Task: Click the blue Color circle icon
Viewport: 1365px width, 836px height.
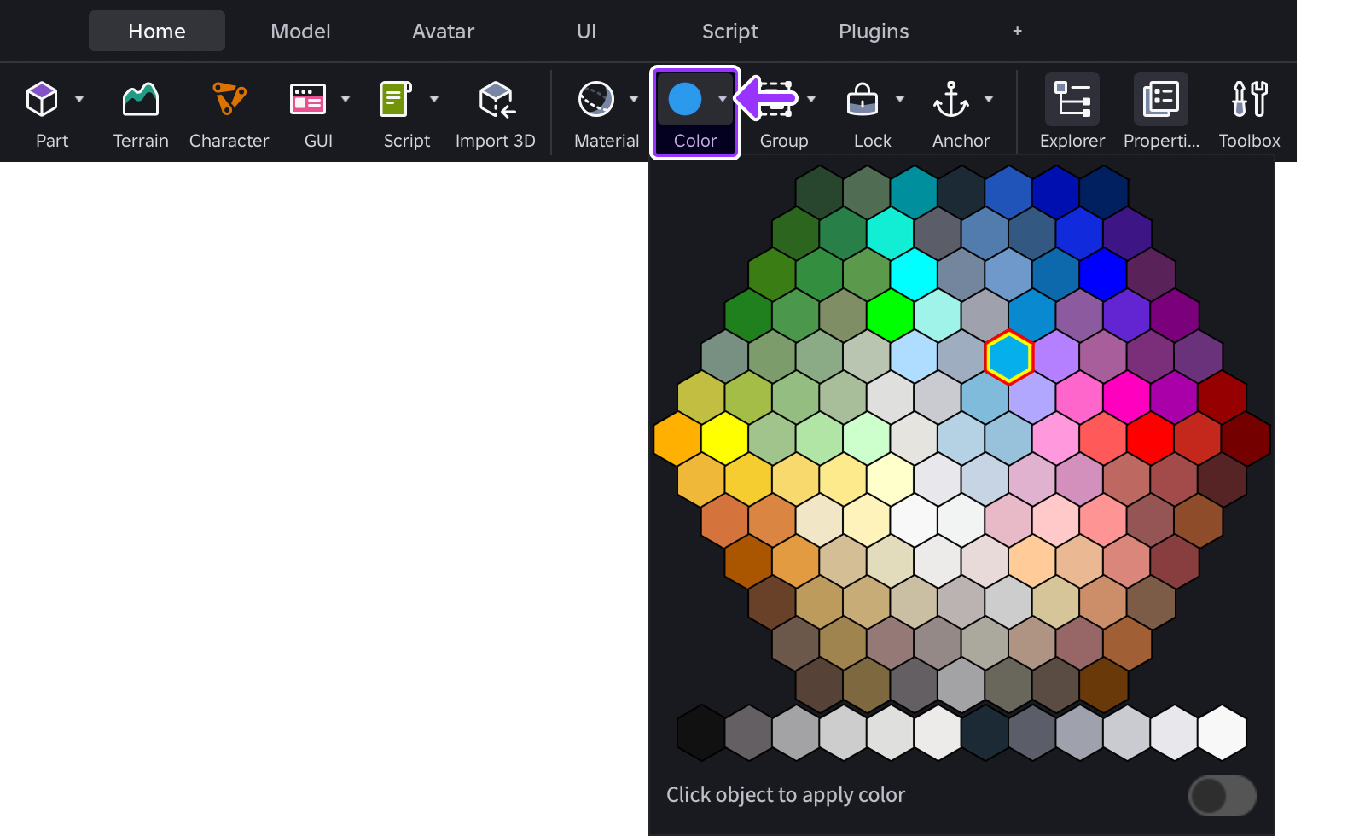Action: point(685,99)
